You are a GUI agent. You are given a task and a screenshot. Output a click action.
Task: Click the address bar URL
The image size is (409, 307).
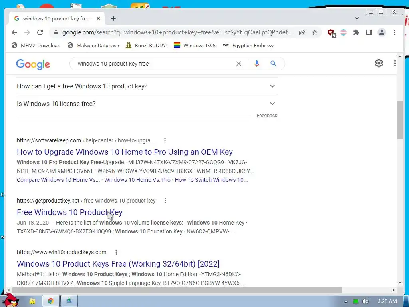177,32
